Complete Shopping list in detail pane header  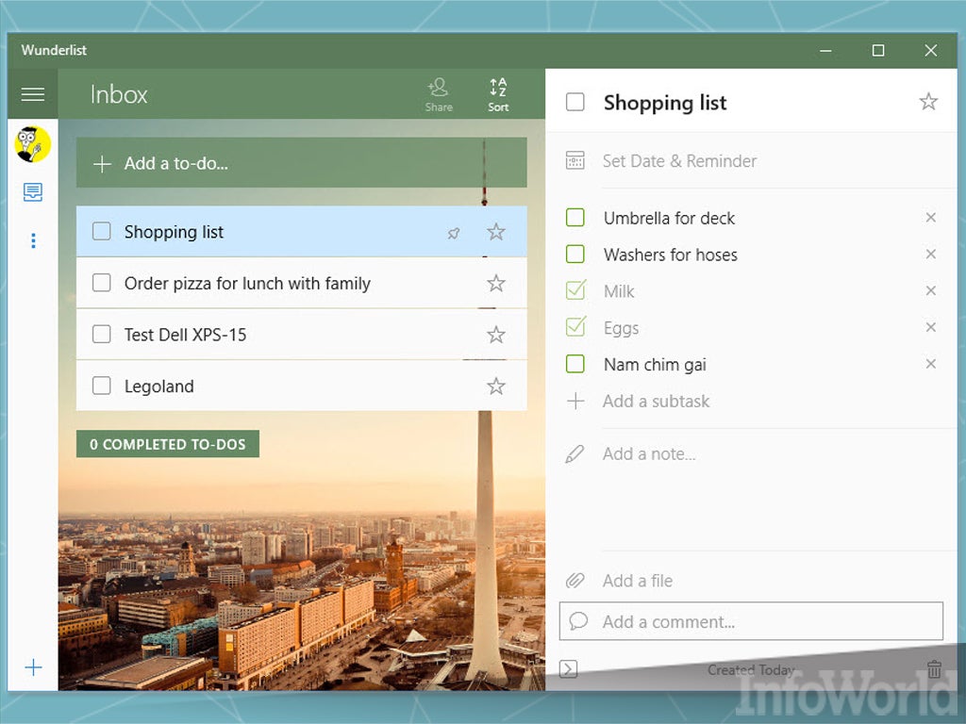tap(575, 102)
